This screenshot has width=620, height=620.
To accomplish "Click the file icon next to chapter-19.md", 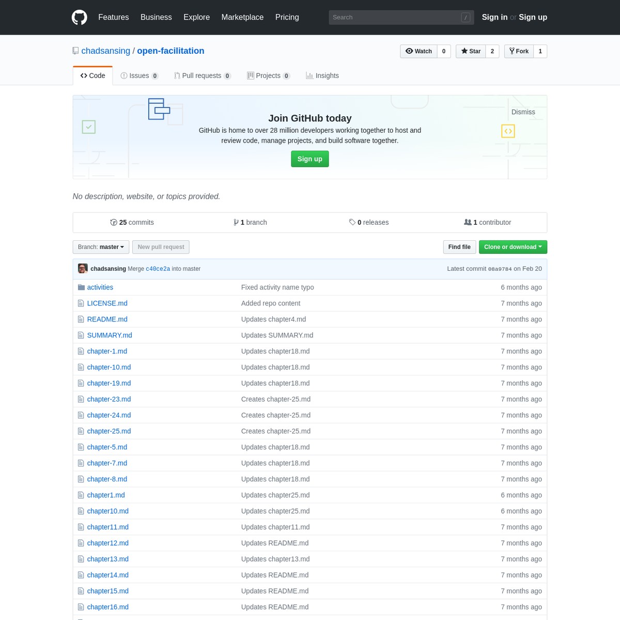I will [81, 383].
